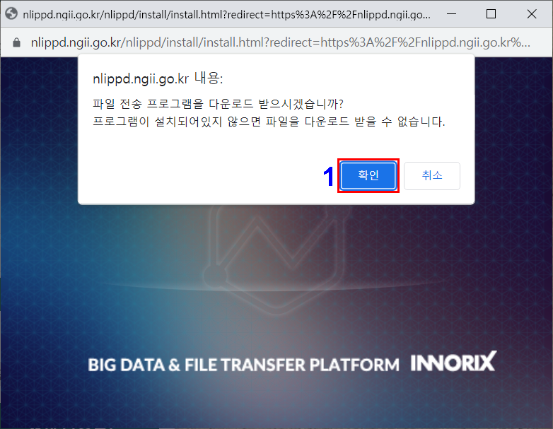553x429 pixels.
Task: Click the FILE TRANSFER words in the banner
Action: pyautogui.click(x=245, y=365)
